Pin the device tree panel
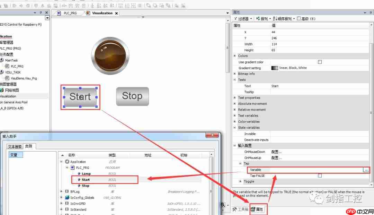 [41, 12]
